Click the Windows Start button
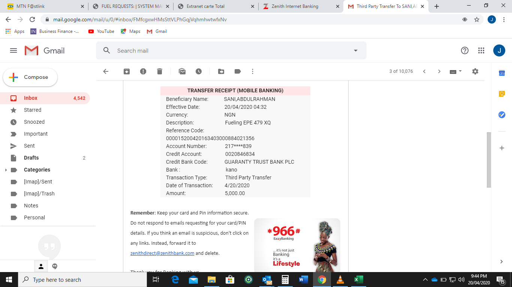512x287 pixels. [x=9, y=280]
